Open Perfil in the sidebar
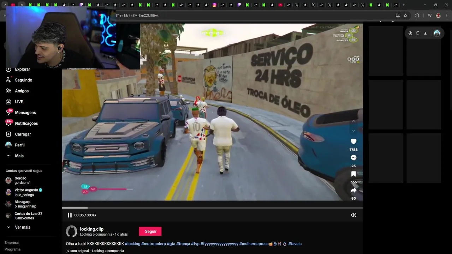The image size is (452, 254). coord(19,145)
